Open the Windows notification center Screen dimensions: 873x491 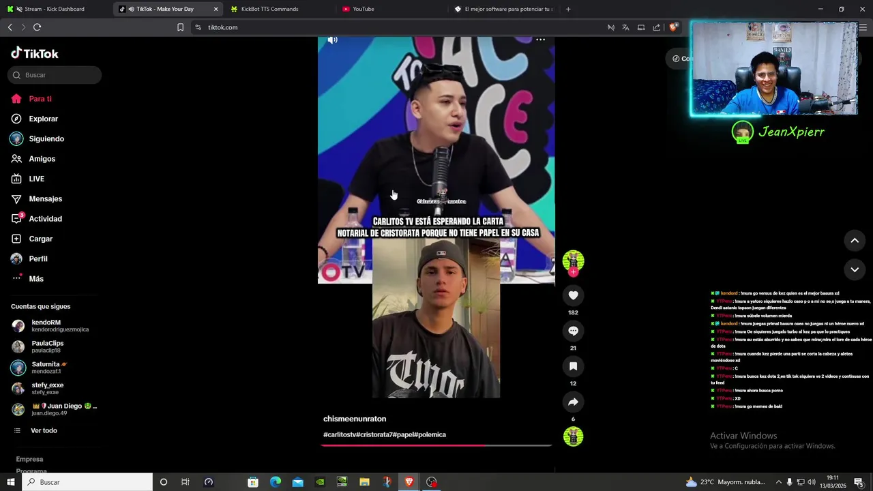point(859,482)
